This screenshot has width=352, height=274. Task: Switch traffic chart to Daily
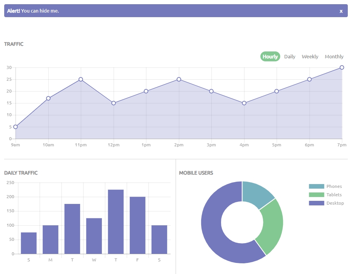[x=290, y=56]
